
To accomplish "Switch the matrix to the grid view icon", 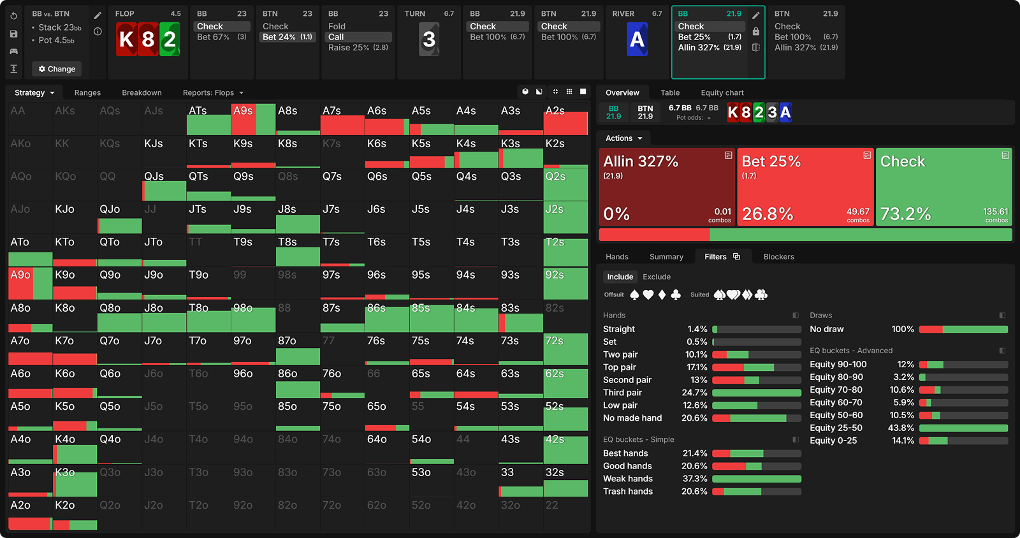I will tap(569, 92).
